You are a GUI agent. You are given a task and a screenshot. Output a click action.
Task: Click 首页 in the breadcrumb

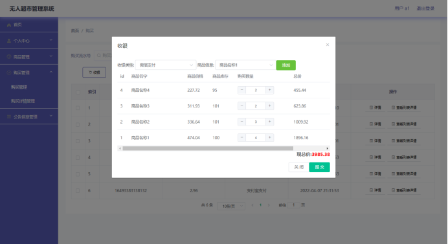(75, 31)
